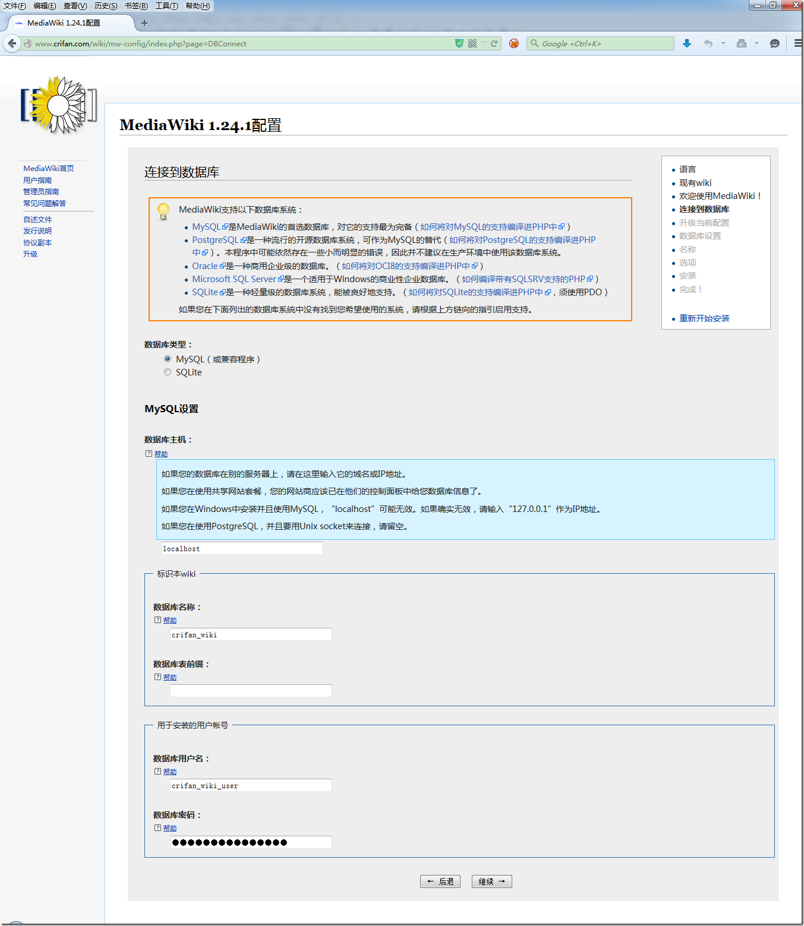Open 管理员指南 sidebar link
The image size is (804, 926).
tap(41, 191)
